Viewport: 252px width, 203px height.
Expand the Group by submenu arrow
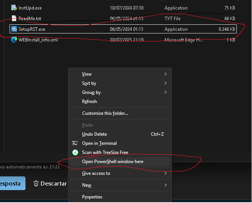click(166, 92)
